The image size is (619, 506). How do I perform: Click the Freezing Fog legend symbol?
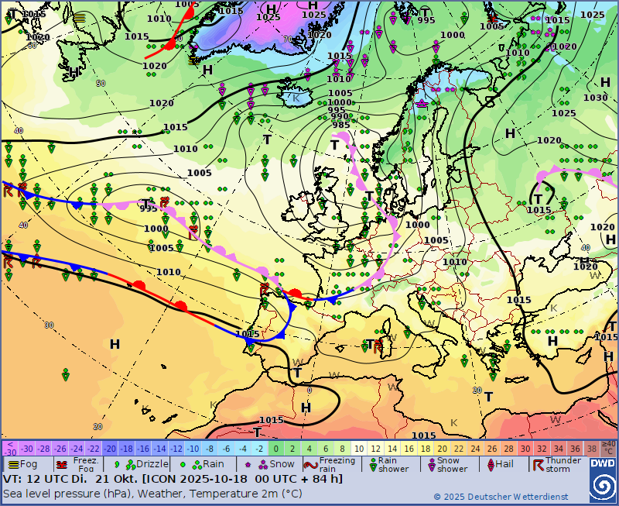coord(61,465)
